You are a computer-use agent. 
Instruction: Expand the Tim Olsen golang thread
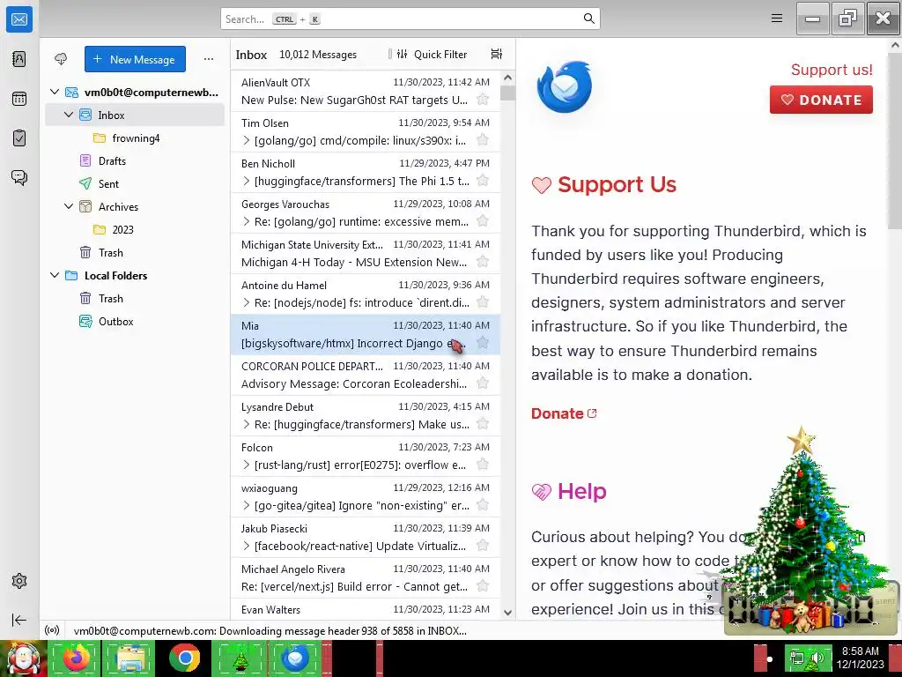pos(247,140)
